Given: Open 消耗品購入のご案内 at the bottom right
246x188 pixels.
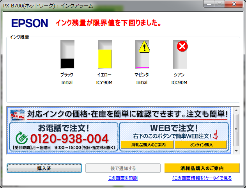Looking at the screenshot, I should pyautogui.click(x=202, y=168).
